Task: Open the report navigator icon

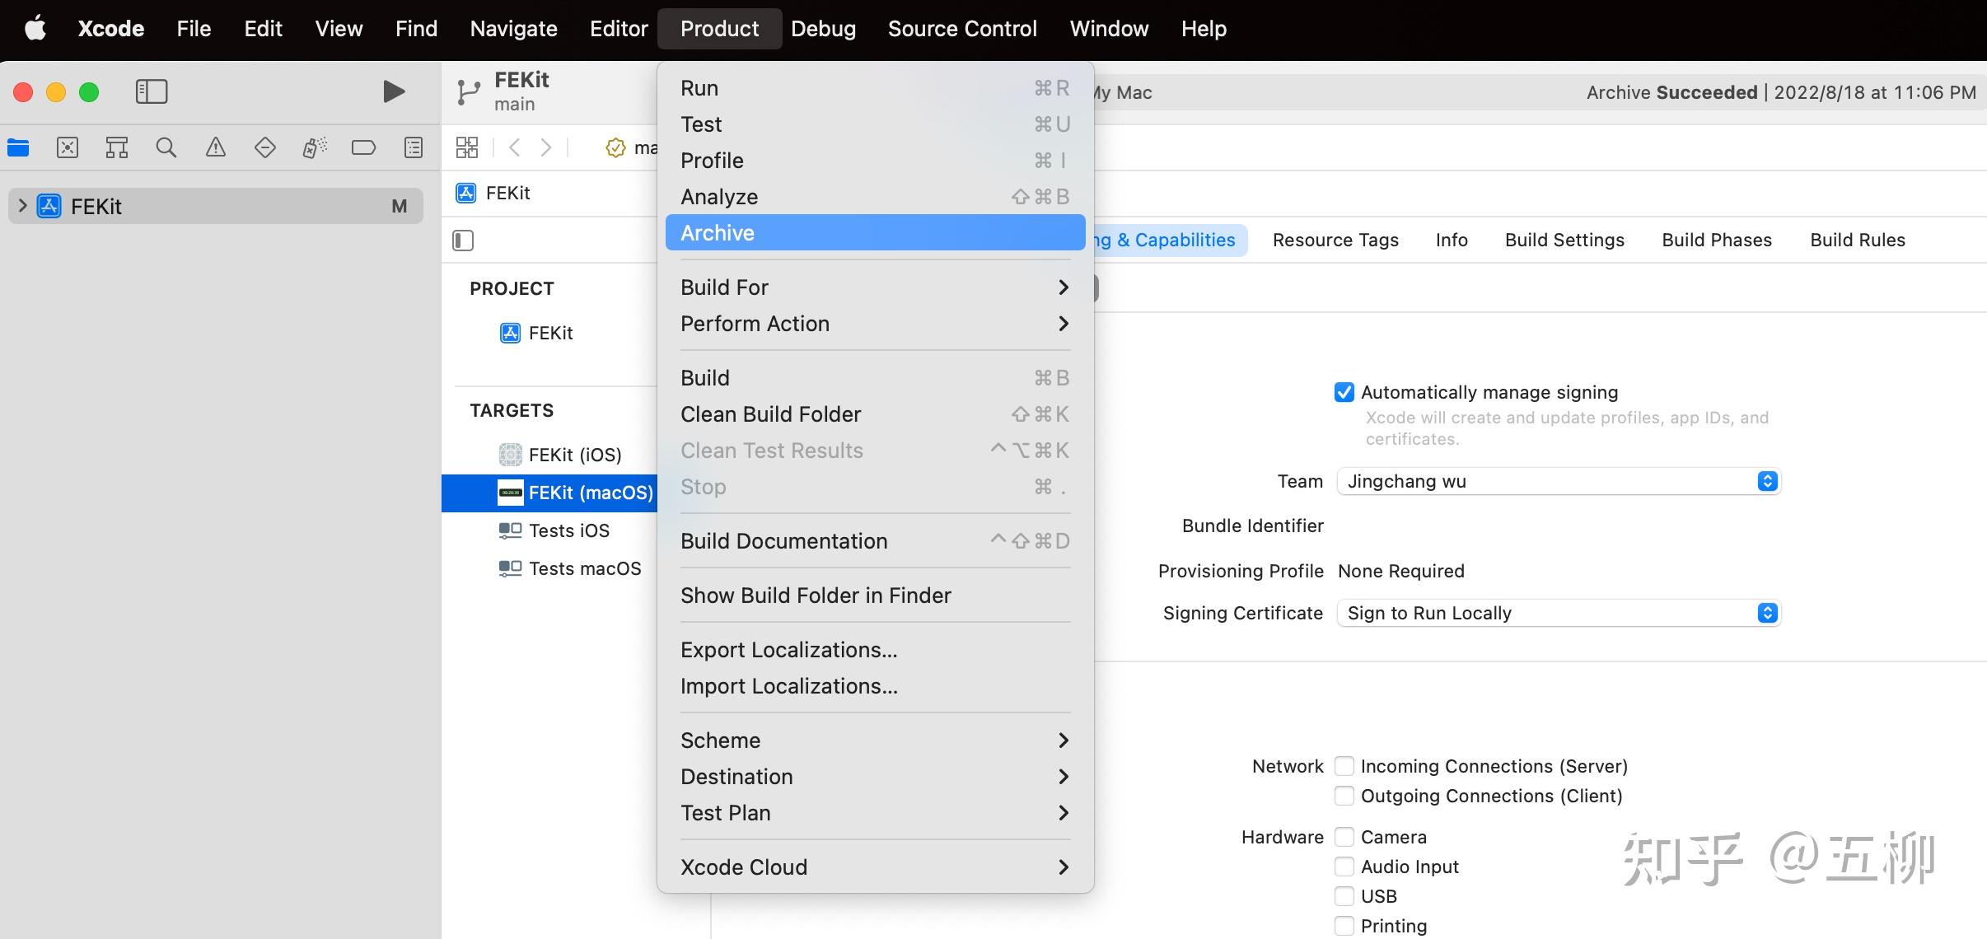Action: point(414,147)
